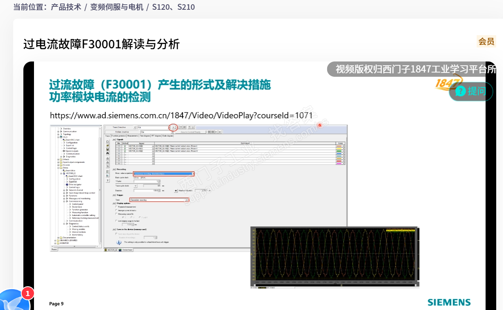Expand the Documentation tree folder
The height and width of the screenshot is (310, 503).
(x=58, y=237)
